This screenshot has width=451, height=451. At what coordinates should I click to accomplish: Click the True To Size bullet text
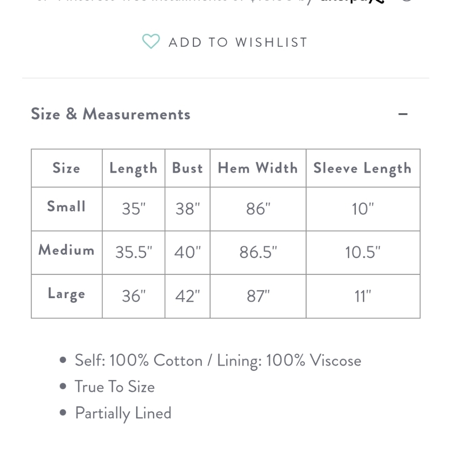(115, 387)
